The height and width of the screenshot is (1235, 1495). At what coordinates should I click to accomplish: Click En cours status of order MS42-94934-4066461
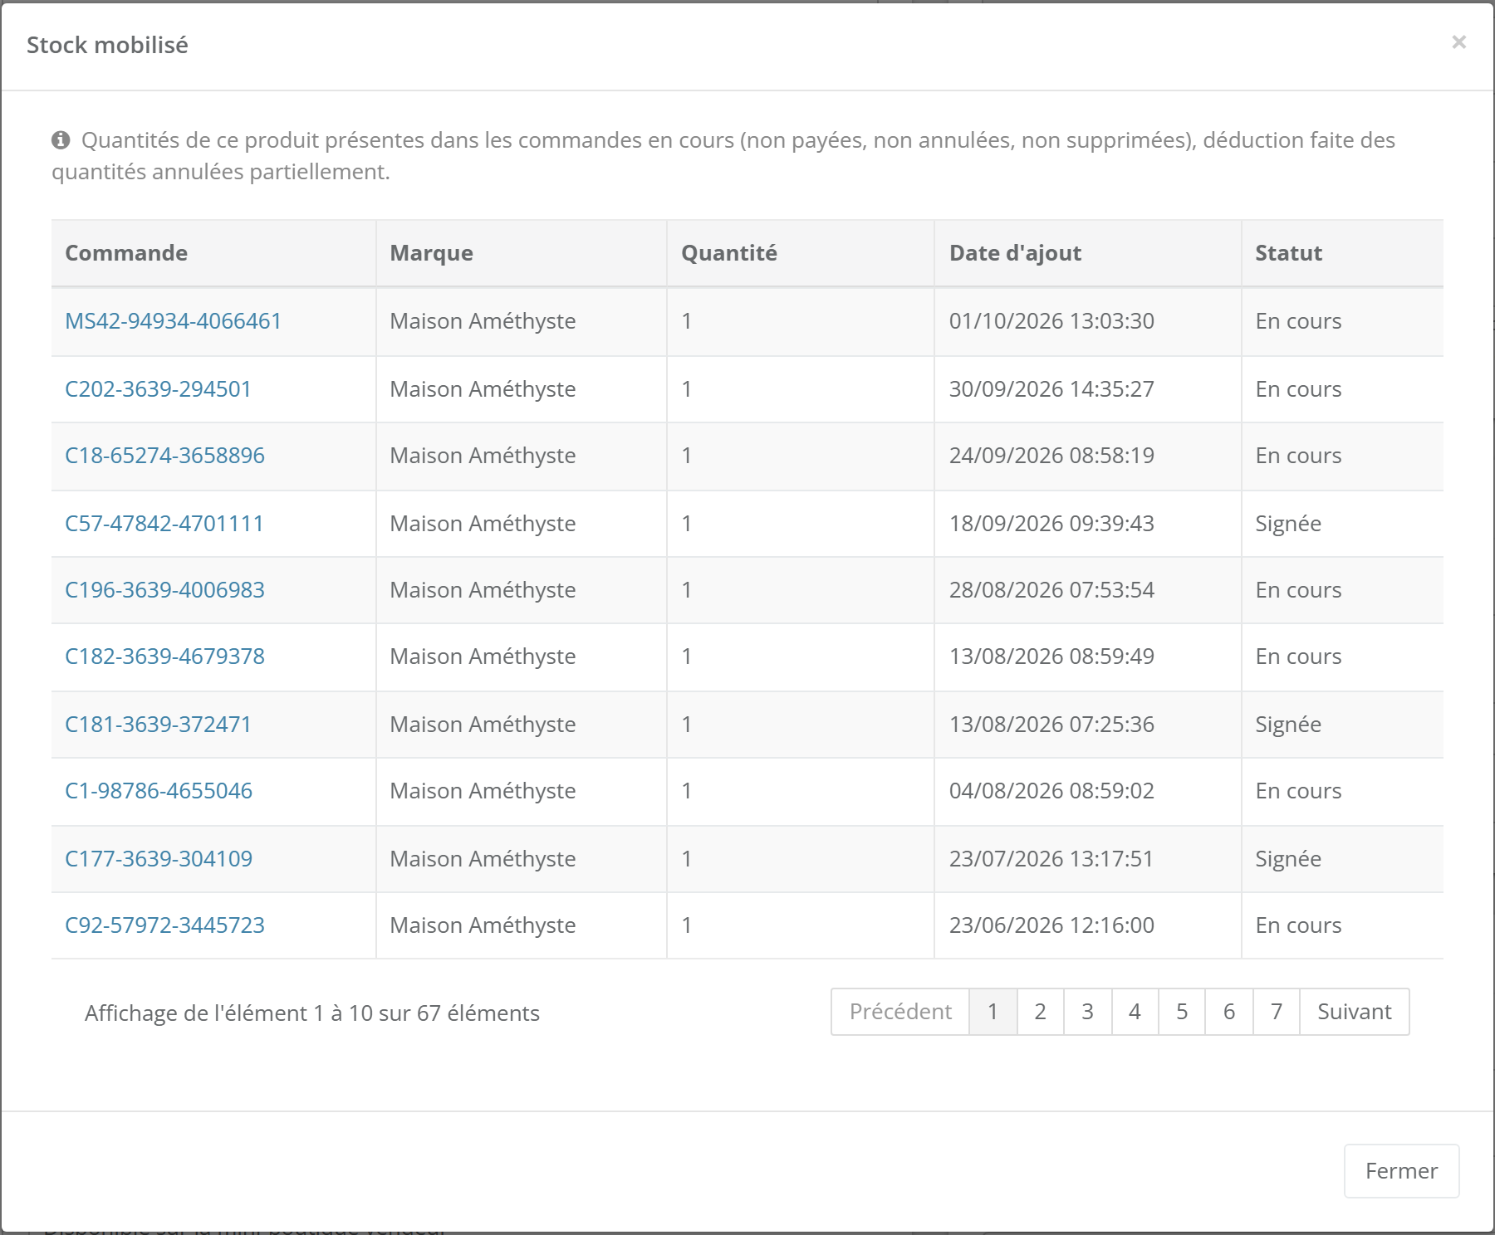point(1298,321)
